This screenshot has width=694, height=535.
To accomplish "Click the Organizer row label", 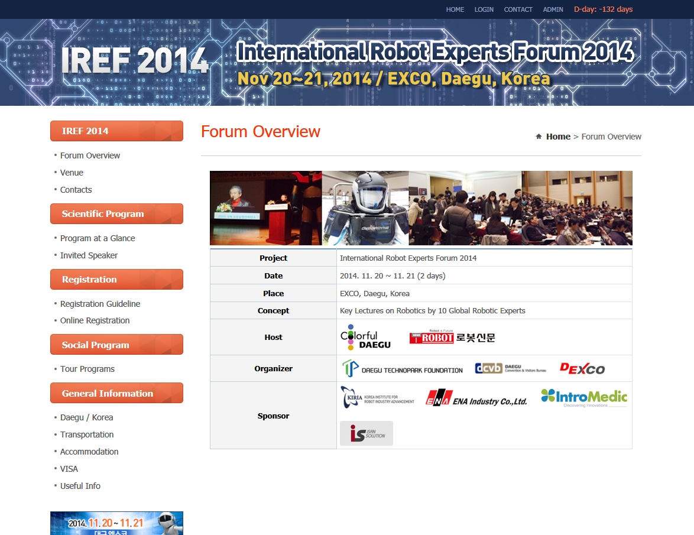I will [274, 369].
